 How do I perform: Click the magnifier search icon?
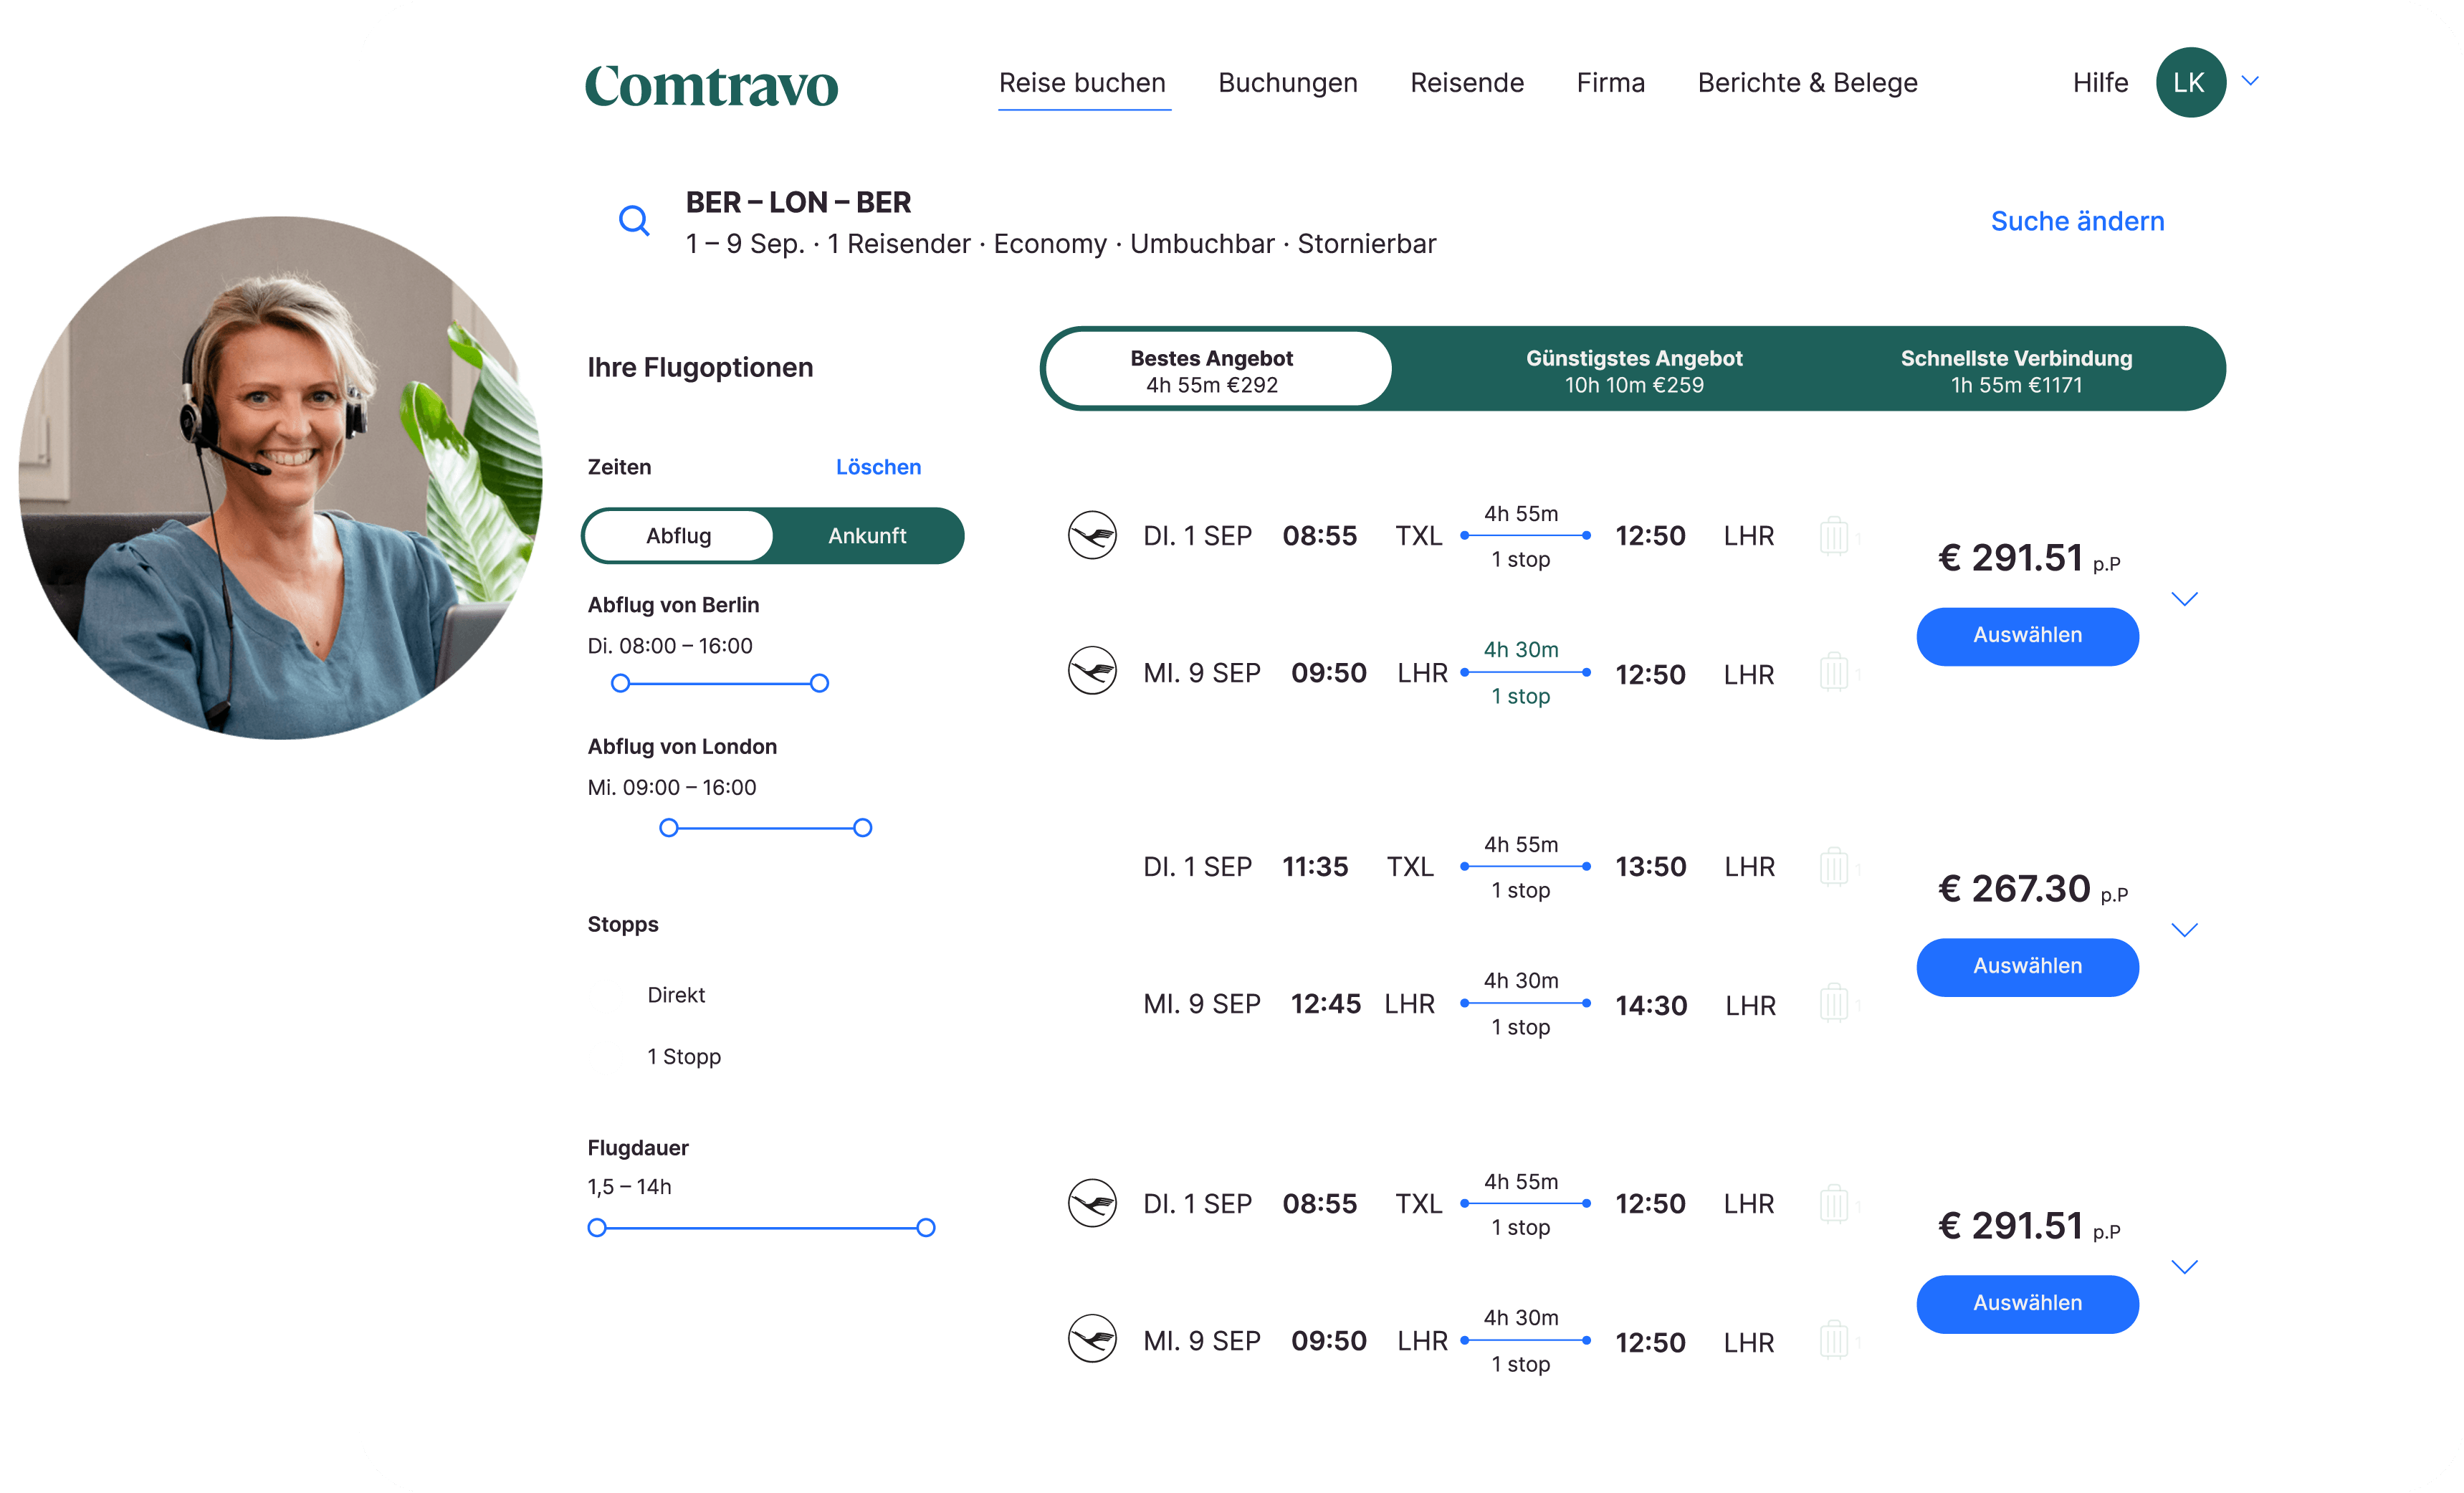(634, 221)
